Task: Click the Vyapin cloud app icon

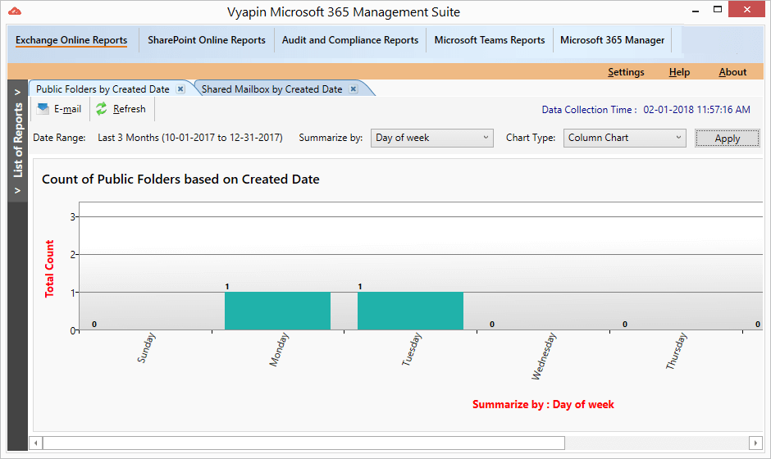Action: pos(15,11)
